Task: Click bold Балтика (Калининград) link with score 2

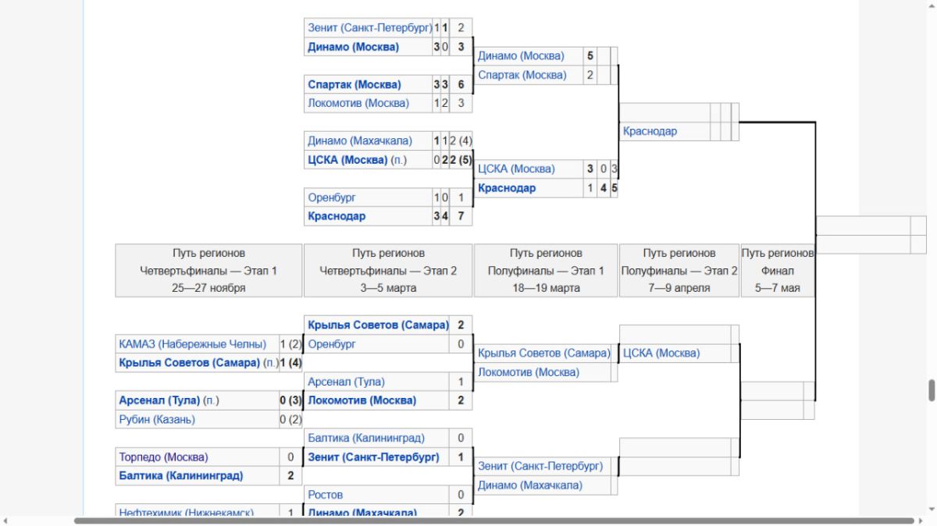Action: [x=180, y=475]
